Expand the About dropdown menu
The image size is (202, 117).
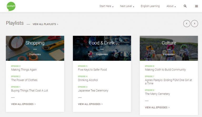(171, 6)
